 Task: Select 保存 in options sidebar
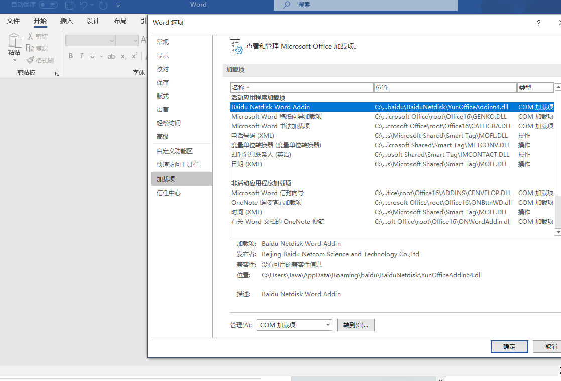coord(182,83)
